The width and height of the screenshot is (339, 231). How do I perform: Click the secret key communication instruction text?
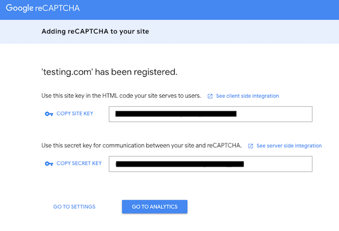(x=142, y=146)
